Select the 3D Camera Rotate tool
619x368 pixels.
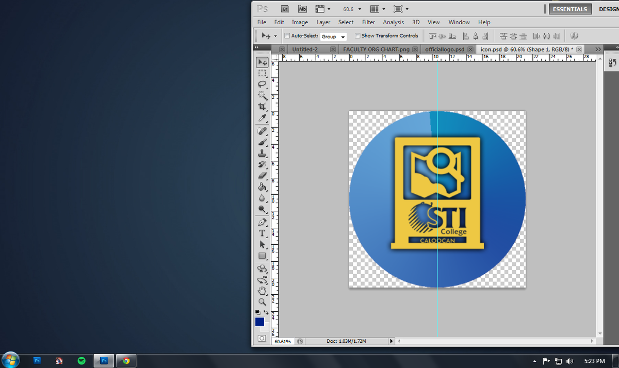pos(263,280)
